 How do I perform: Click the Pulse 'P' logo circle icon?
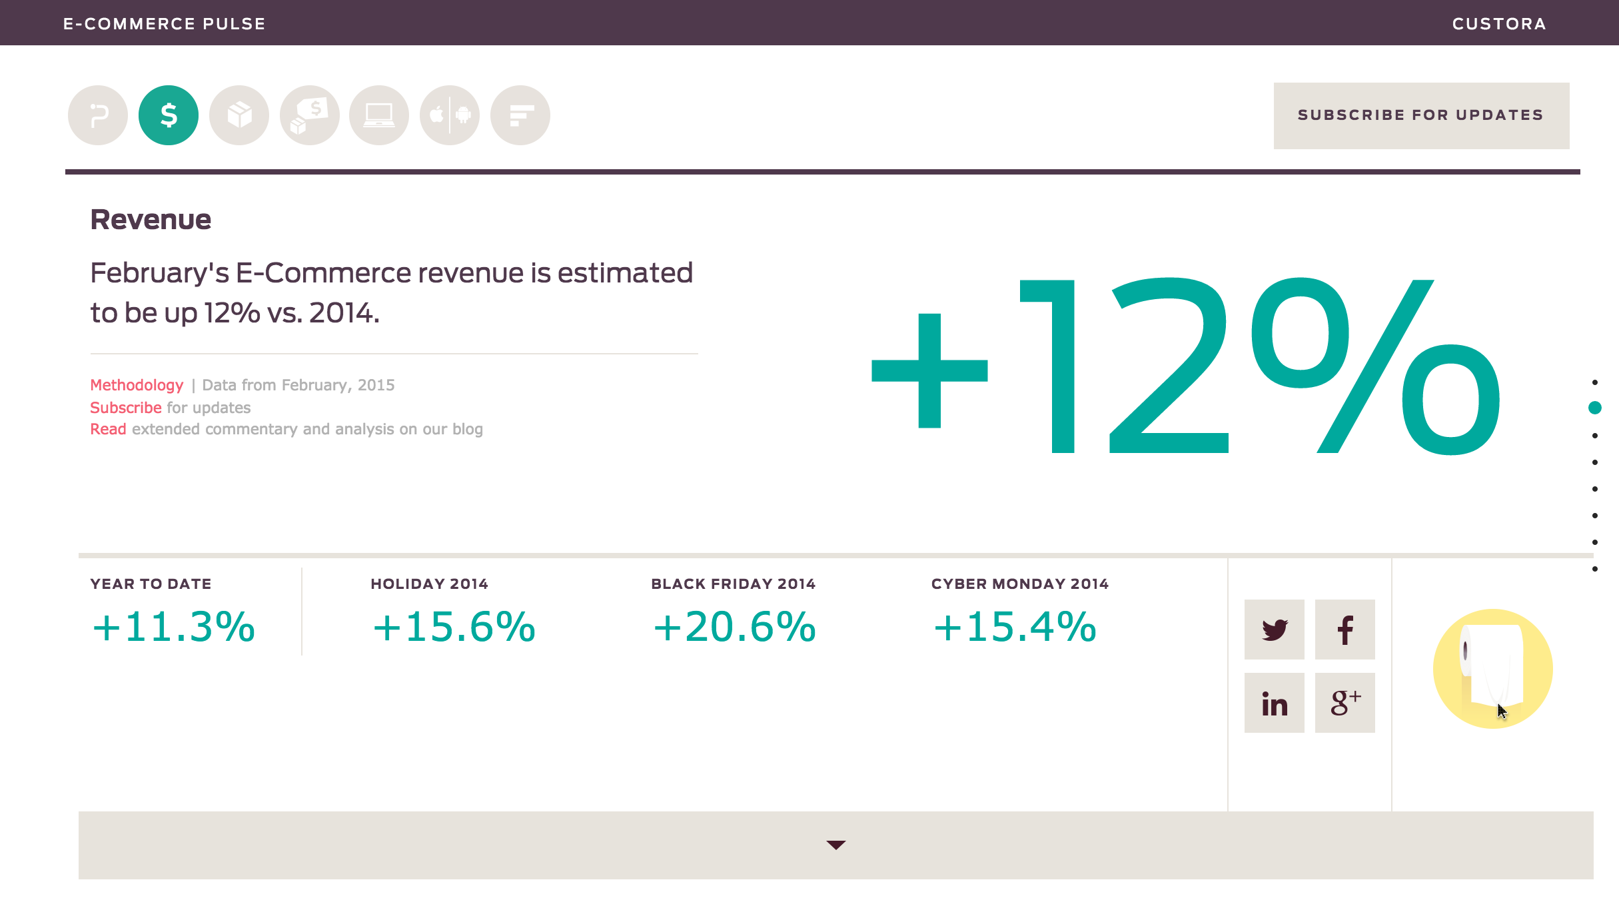point(98,115)
